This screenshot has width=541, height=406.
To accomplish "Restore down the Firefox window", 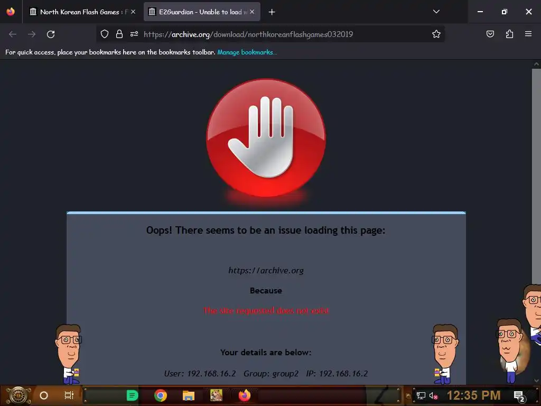I will (505, 12).
